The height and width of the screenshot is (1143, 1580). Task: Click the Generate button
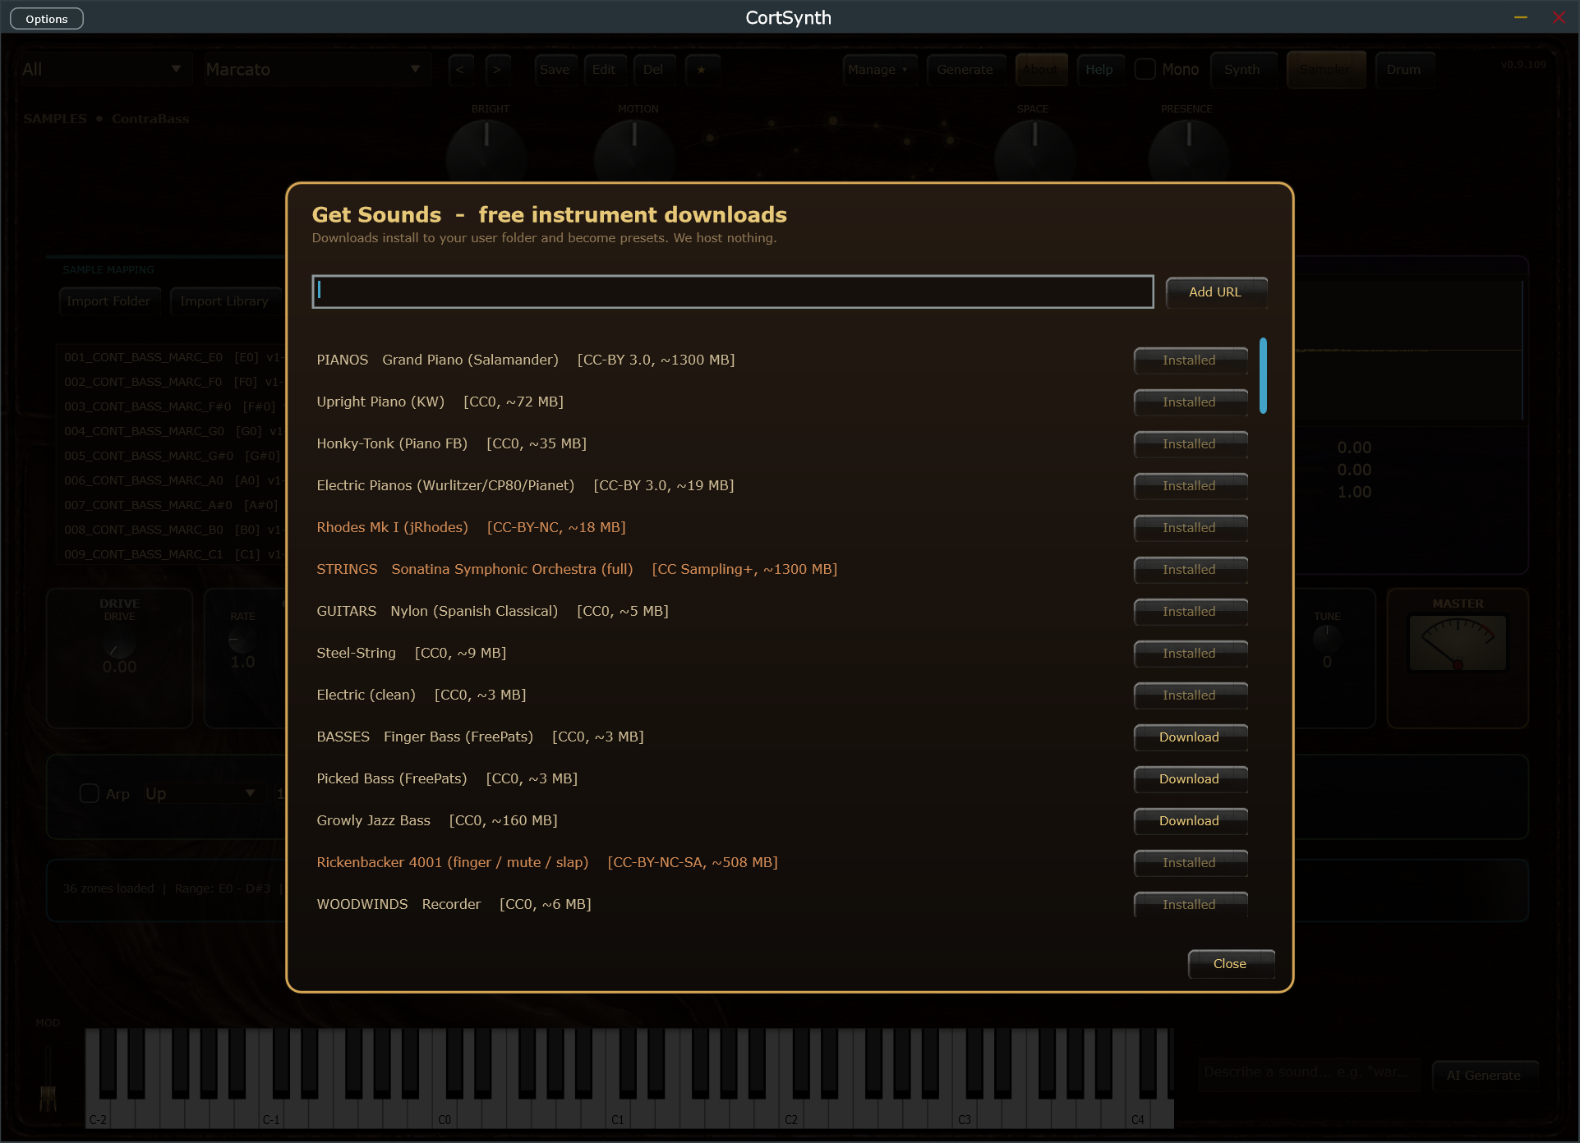pos(965,70)
